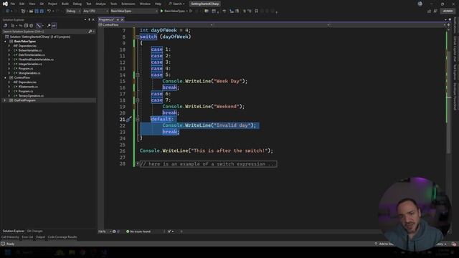Click the bookmark toolbar icon
459x258 pixels.
pyautogui.click(x=257, y=11)
